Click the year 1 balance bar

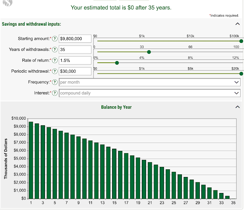pyautogui.click(x=31, y=160)
